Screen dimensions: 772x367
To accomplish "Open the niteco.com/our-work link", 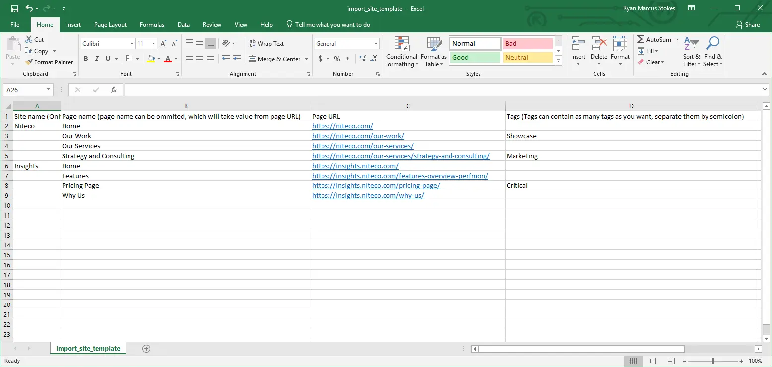I will pos(358,136).
